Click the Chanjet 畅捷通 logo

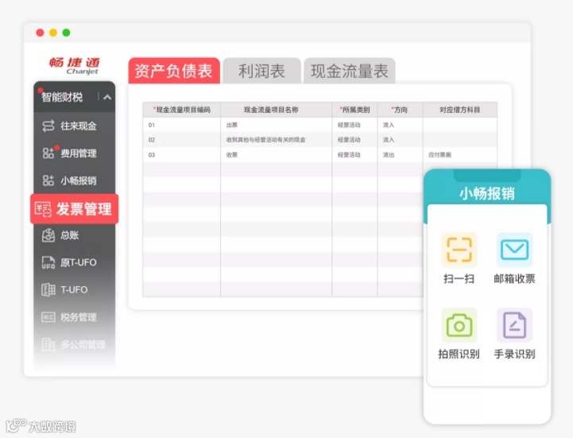click(x=75, y=65)
